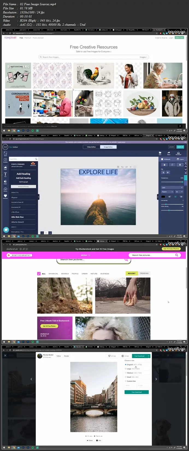Filter by ANIMALS category on Gratisography
Viewport: 189px width, 451px height.
click(65, 274)
